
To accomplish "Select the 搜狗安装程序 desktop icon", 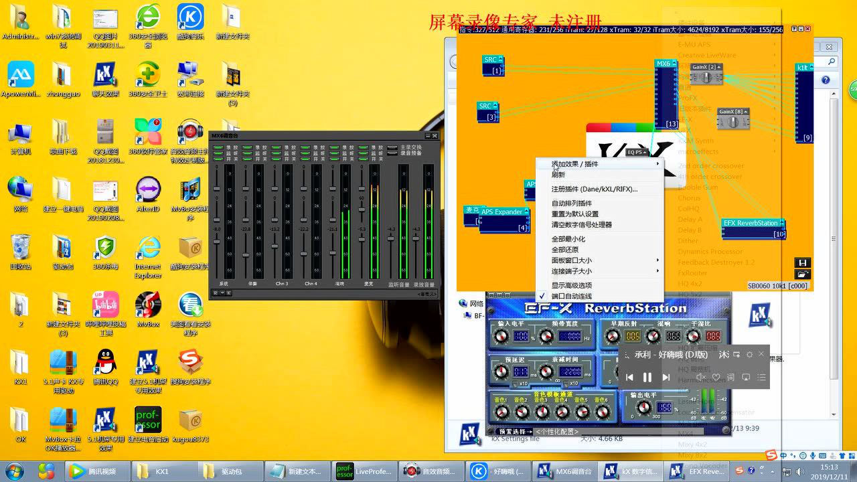I will (190, 367).
